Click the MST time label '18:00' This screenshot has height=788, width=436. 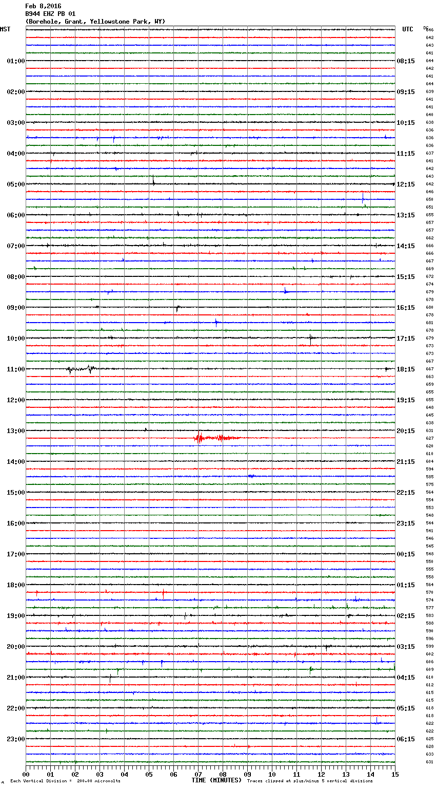[16, 585]
